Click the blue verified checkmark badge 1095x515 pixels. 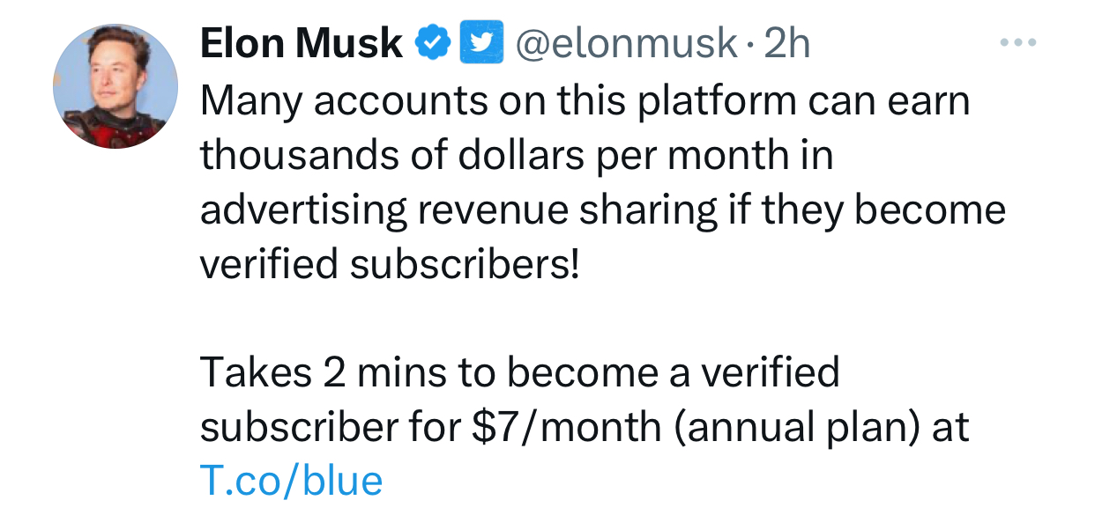pyautogui.click(x=432, y=42)
